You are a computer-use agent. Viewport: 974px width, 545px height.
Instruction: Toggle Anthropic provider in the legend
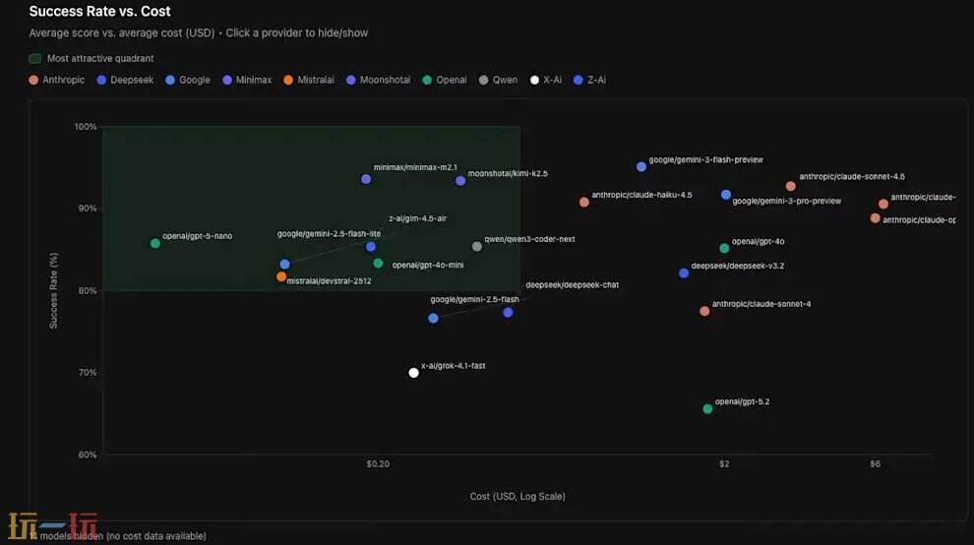[57, 80]
